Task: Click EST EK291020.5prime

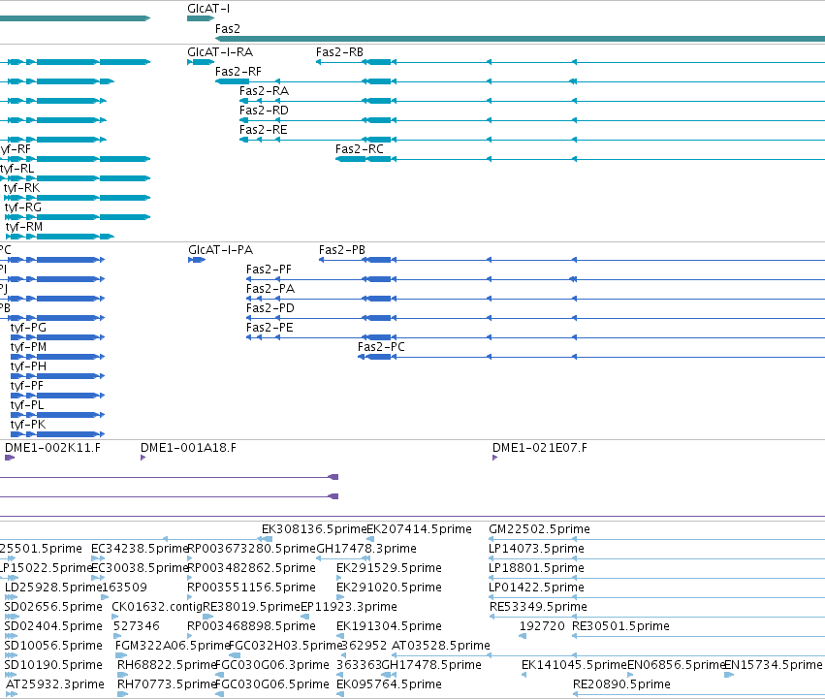Action: tap(389, 588)
